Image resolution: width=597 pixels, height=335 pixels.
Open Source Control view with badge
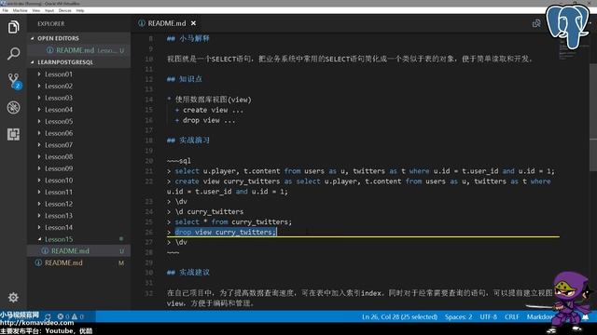coord(14,81)
